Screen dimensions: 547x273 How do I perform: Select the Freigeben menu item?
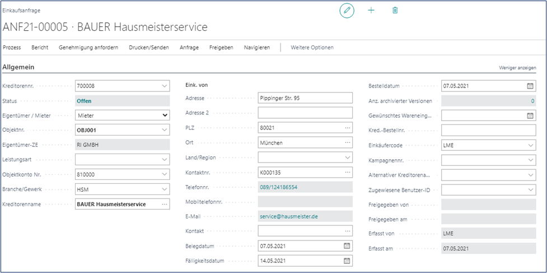point(221,48)
